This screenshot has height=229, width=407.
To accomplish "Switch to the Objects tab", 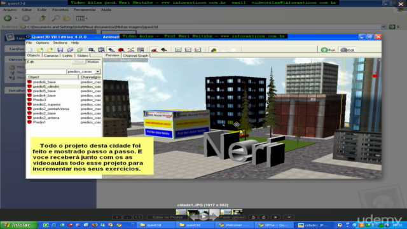I will pos(34,55).
